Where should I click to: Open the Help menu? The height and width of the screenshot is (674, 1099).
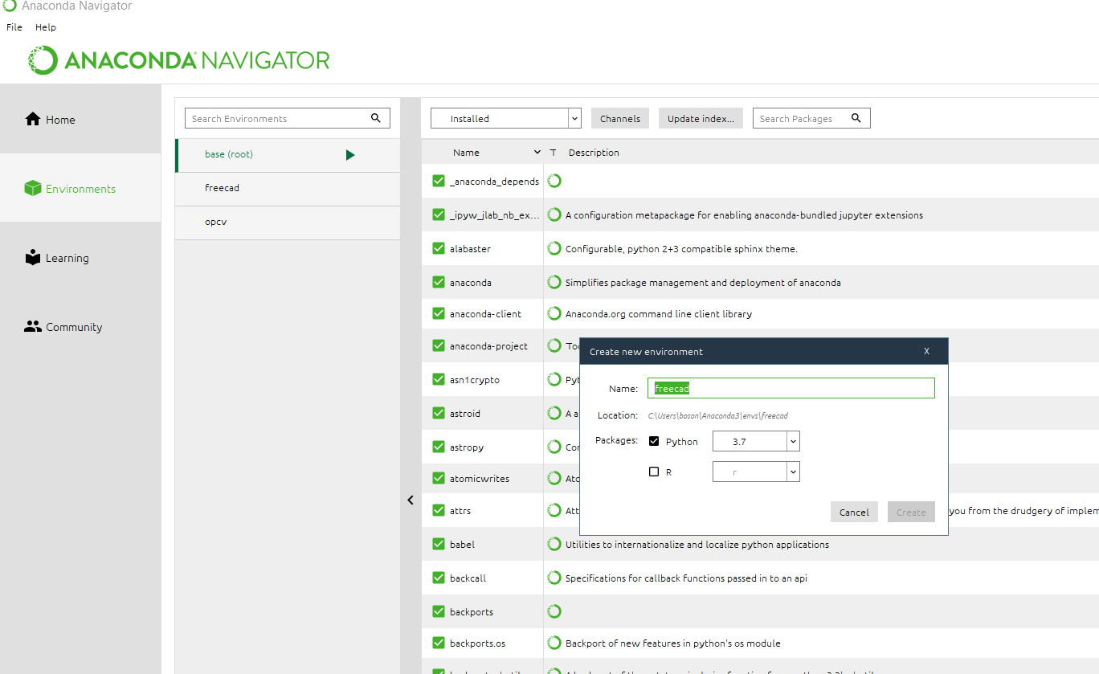(x=46, y=27)
